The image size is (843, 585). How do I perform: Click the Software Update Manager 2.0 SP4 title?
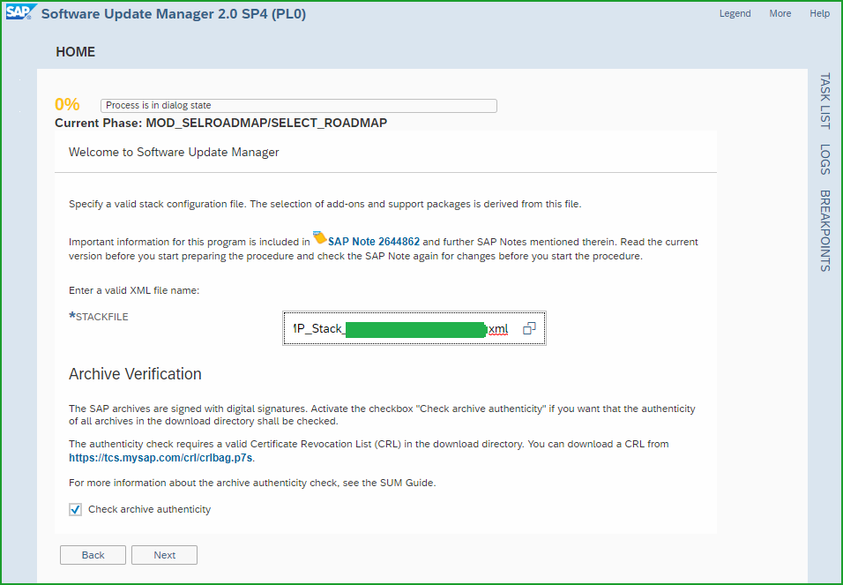174,14
